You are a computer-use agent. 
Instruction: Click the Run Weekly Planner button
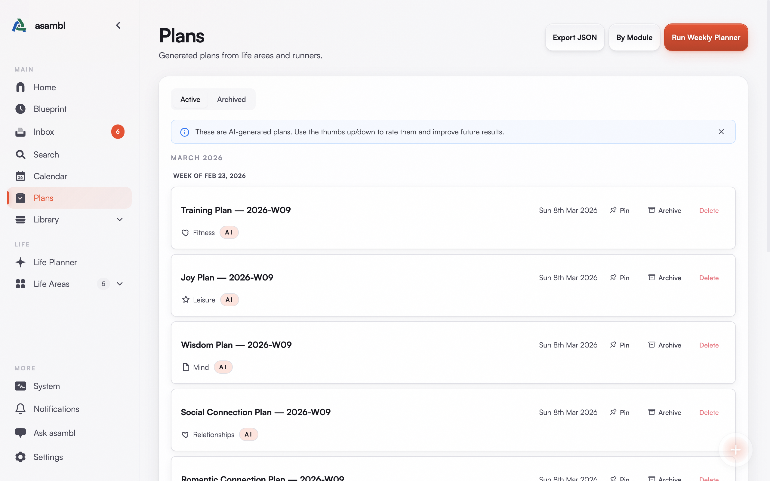click(x=706, y=38)
